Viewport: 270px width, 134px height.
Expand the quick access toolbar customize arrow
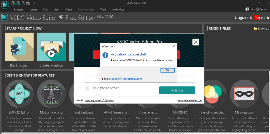tap(35, 3)
